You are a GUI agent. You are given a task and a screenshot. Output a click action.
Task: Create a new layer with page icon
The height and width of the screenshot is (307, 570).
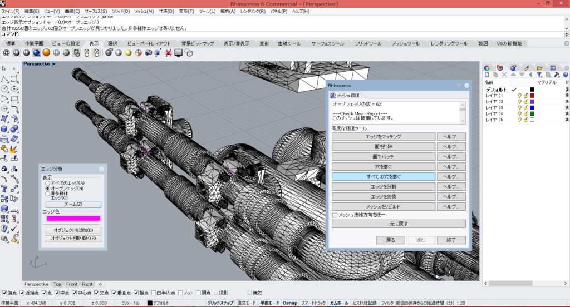(x=487, y=75)
